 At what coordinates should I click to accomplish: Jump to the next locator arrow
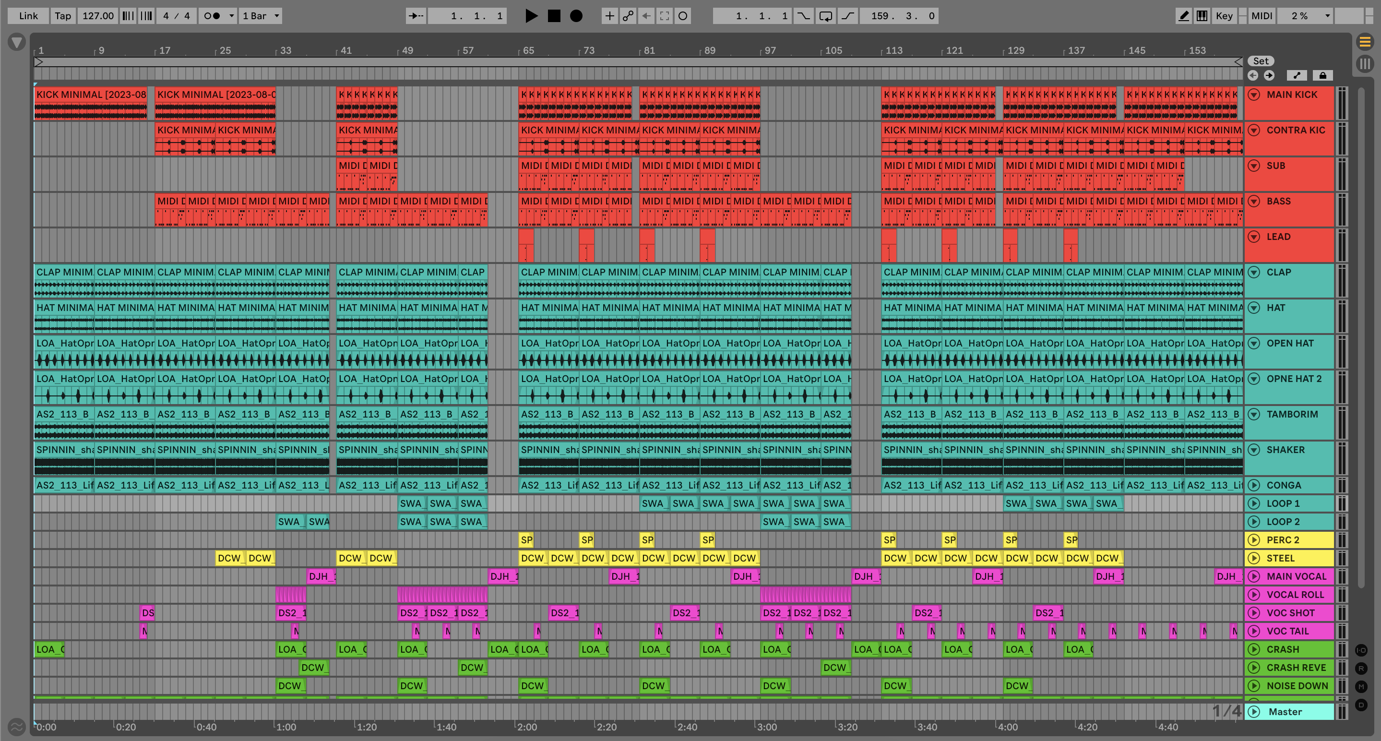1269,76
